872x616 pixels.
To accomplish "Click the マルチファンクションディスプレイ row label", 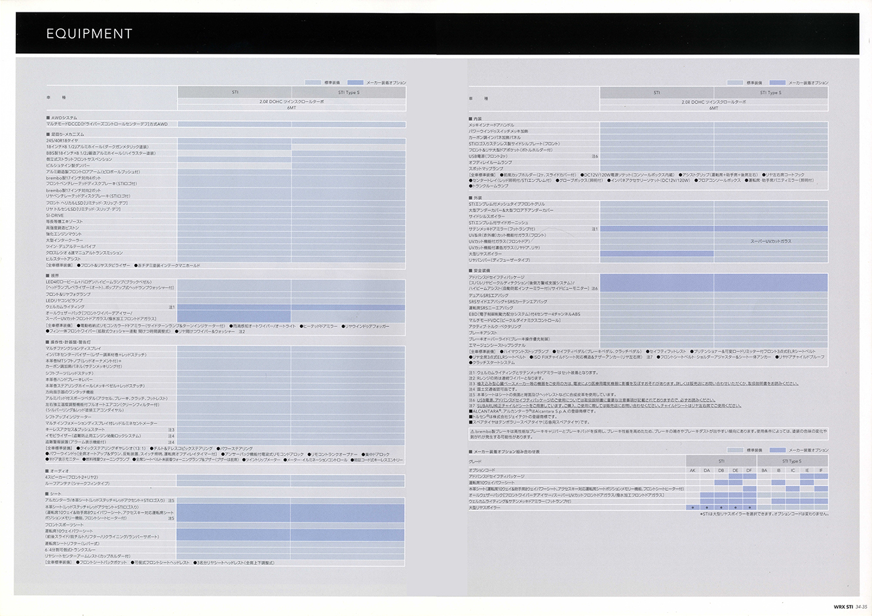I will click(73, 349).
